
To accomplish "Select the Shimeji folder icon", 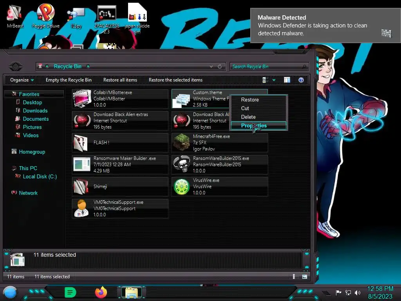I will [81, 186].
